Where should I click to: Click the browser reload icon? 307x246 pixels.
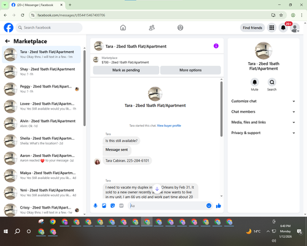[x=23, y=15]
